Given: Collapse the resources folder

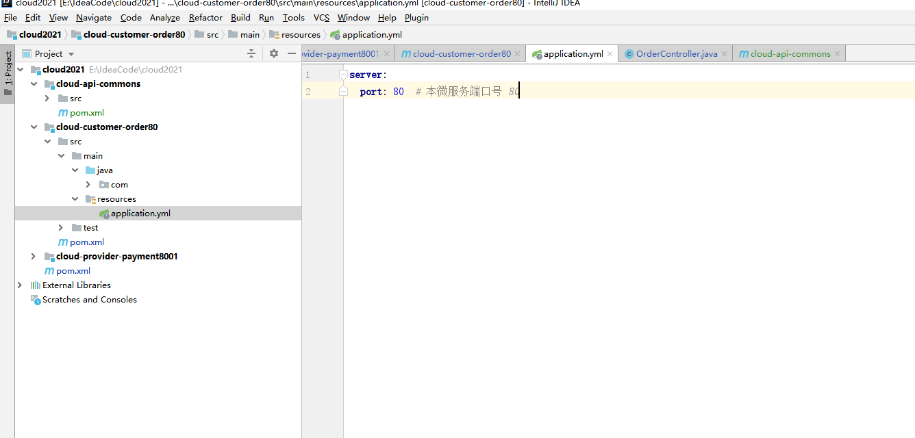Looking at the screenshot, I should (75, 198).
